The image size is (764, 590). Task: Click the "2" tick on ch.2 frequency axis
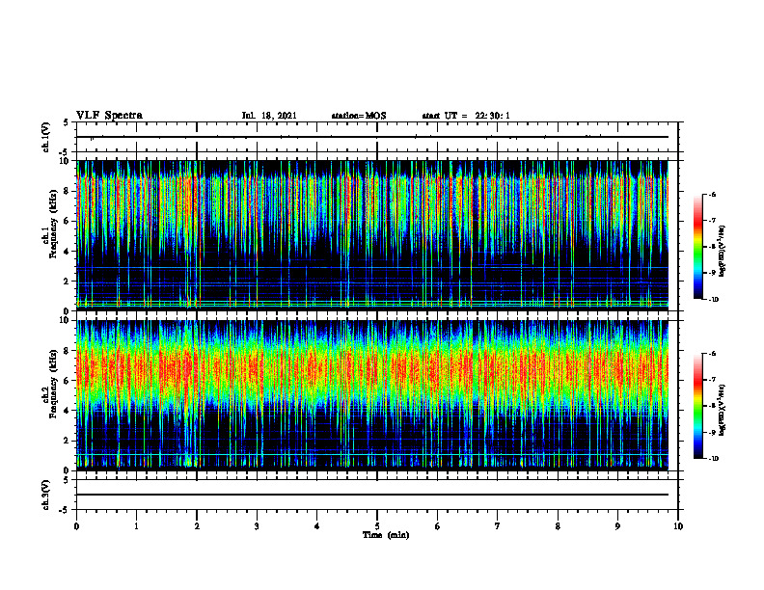coord(68,441)
